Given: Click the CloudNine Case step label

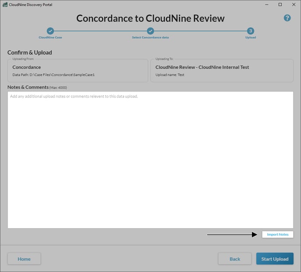Looking at the screenshot, I should [x=50, y=38].
